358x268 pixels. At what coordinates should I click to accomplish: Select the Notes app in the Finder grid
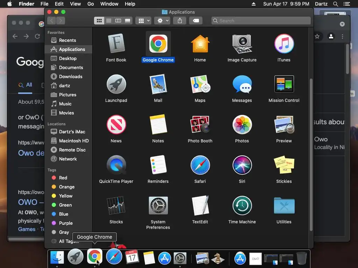click(158, 125)
